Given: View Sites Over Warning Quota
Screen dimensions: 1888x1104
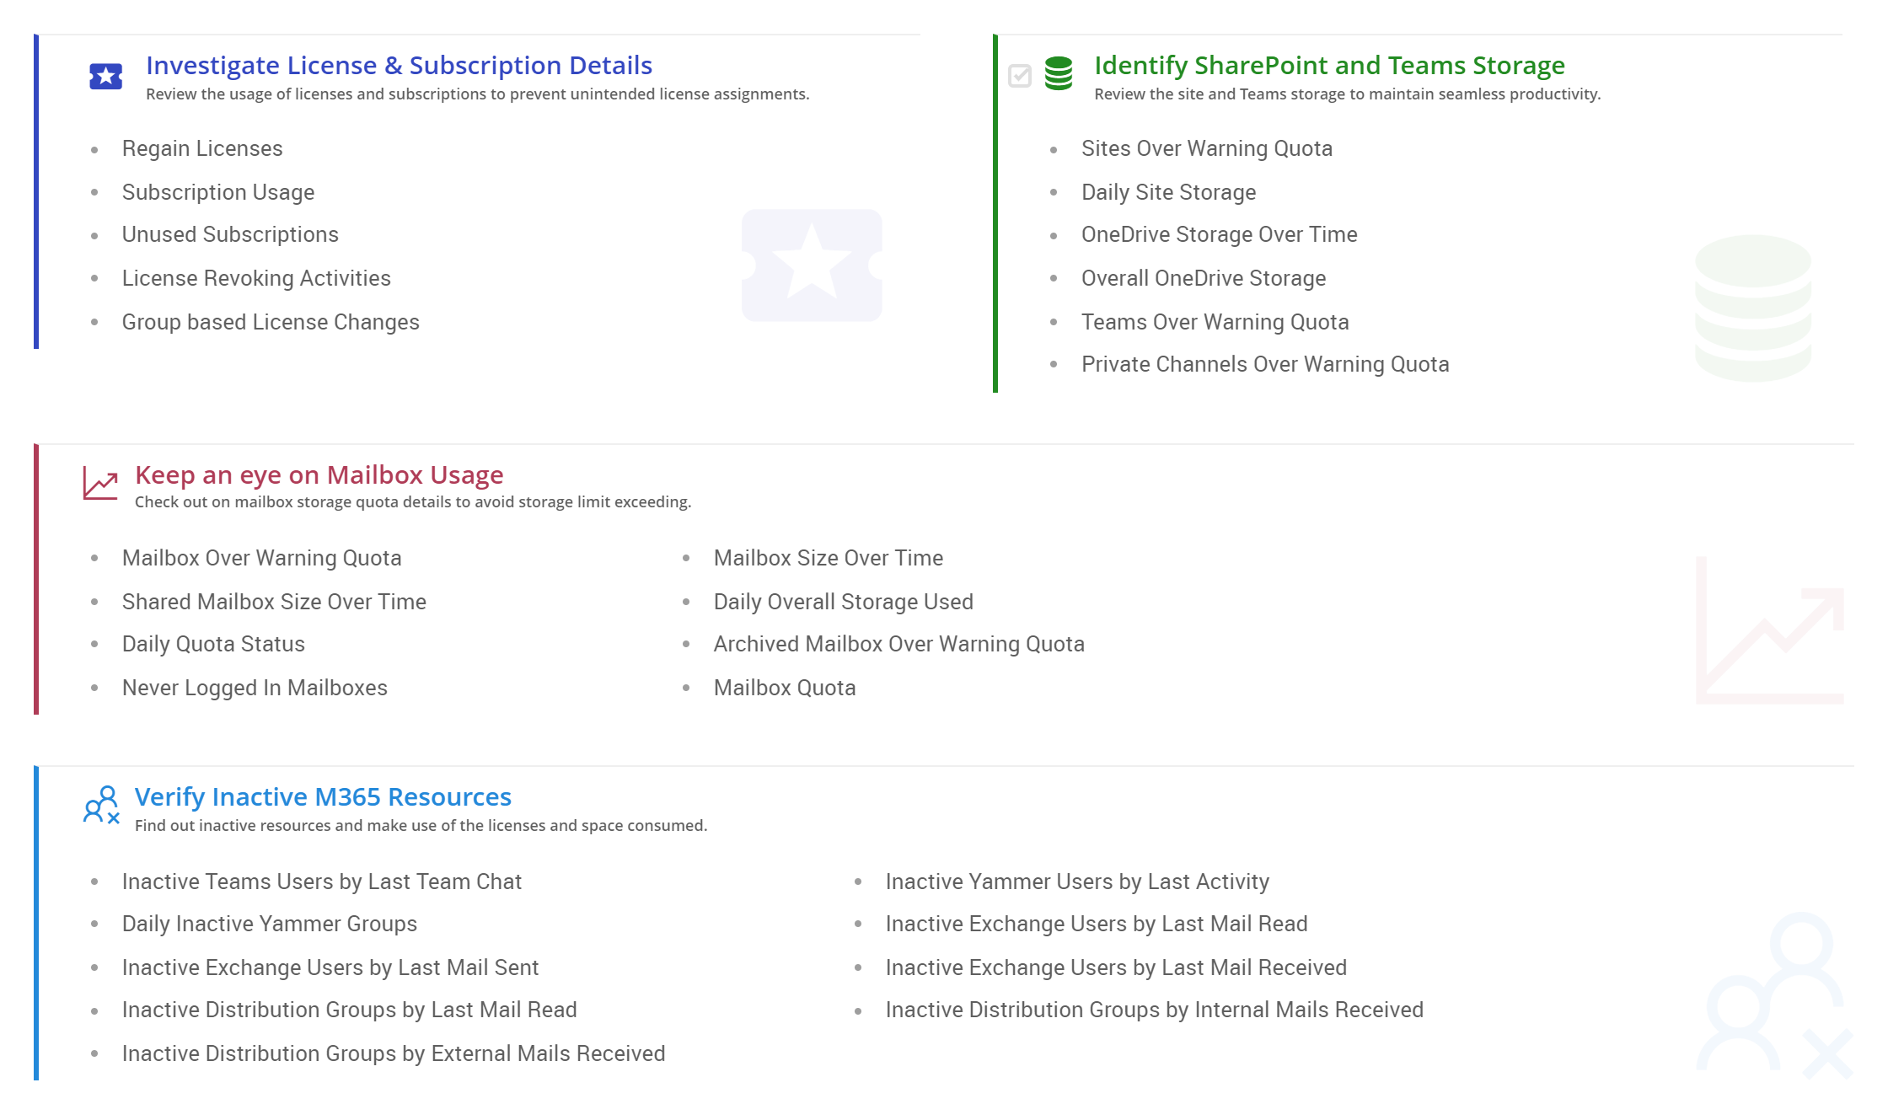Looking at the screenshot, I should [1207, 148].
